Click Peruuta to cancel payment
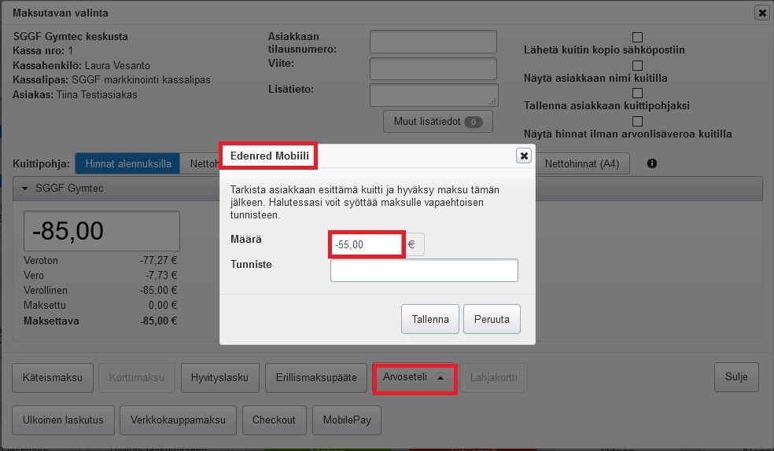 pyautogui.click(x=492, y=319)
